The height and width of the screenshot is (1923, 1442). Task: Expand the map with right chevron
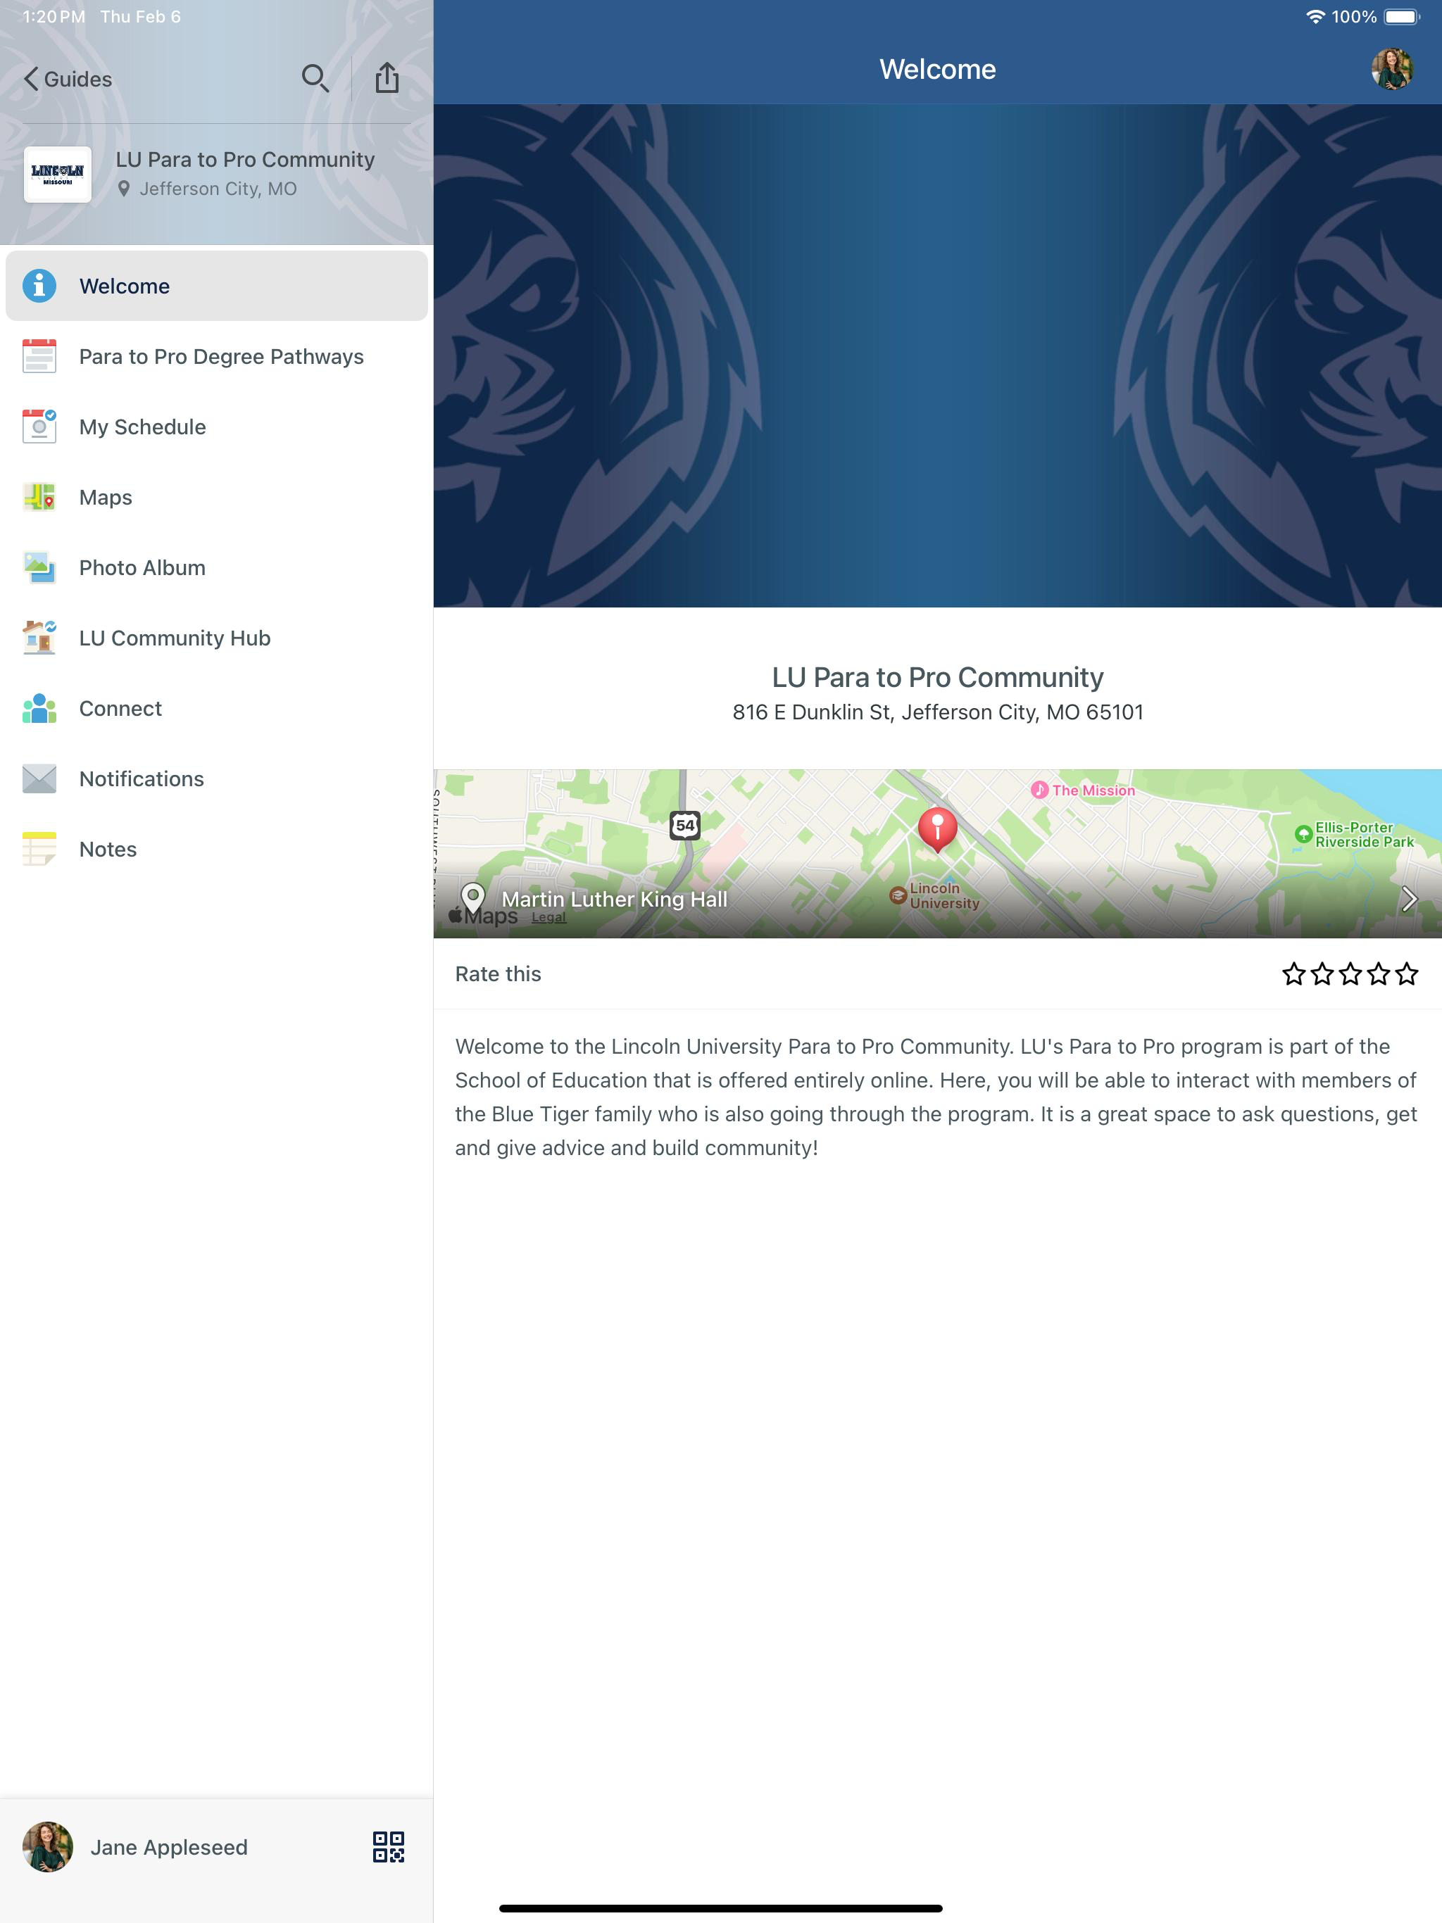[1409, 899]
